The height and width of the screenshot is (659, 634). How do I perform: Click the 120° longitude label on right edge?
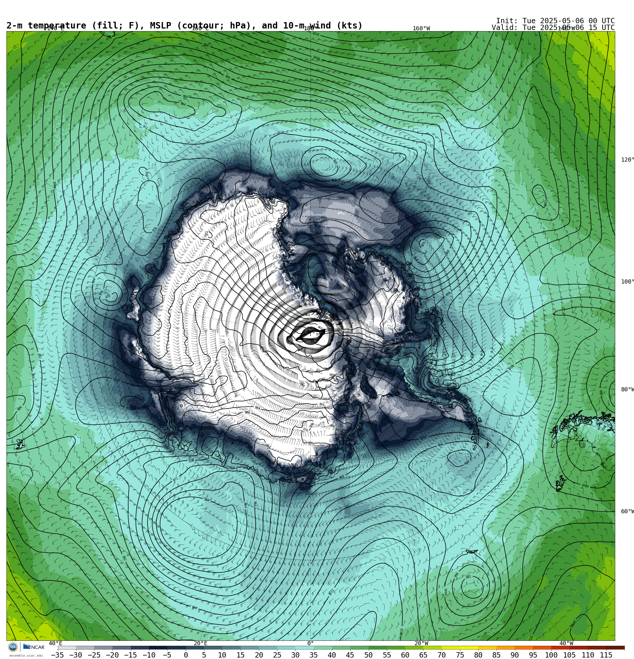627,160
